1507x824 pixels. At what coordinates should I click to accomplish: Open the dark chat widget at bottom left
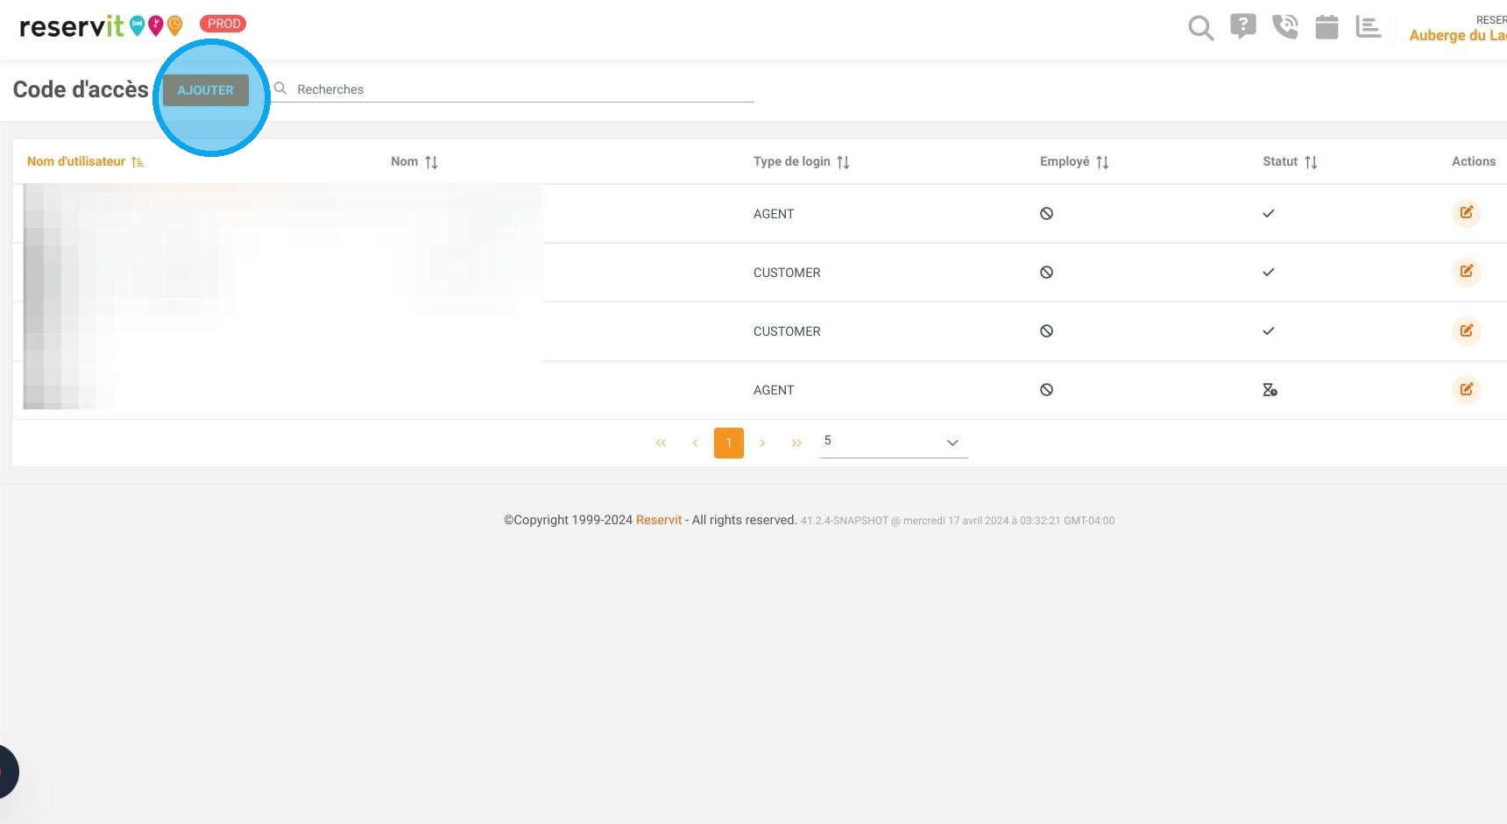(8, 771)
